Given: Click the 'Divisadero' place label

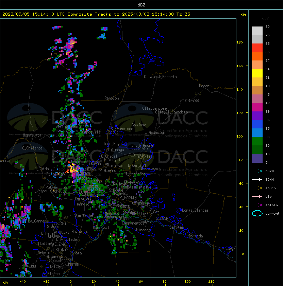Looking at the screenshot, I should [x=151, y=168].
